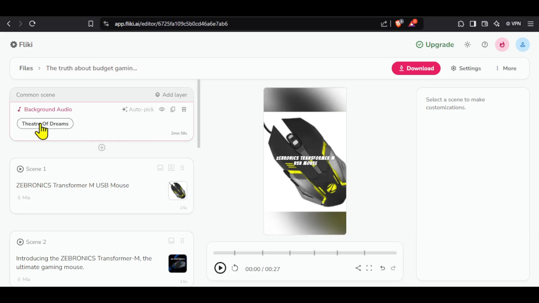Click the video preview canvas
Viewport: 539px width, 303px height.
(305, 161)
